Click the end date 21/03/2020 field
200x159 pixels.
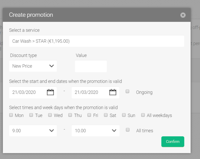(x=95, y=92)
